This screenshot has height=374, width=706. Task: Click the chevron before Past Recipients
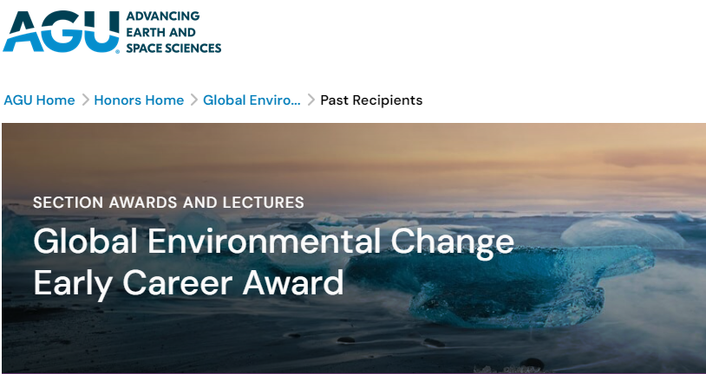tap(311, 100)
